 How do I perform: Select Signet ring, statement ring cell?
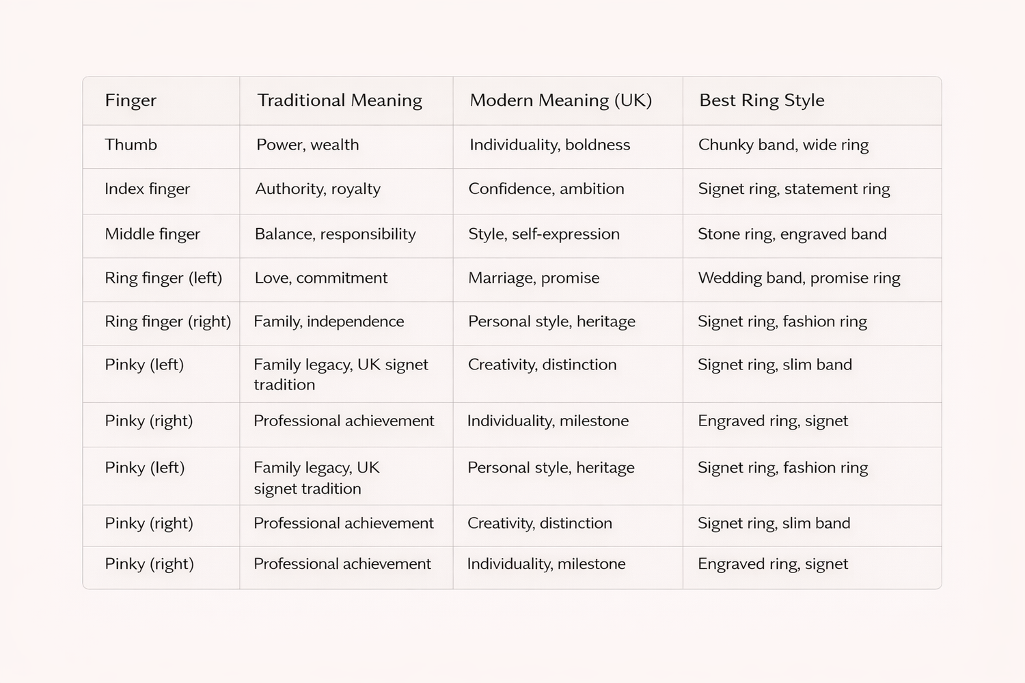pyautogui.click(x=793, y=189)
